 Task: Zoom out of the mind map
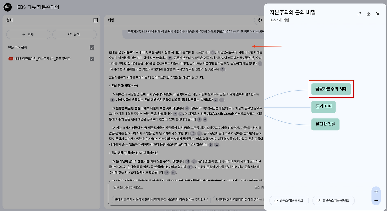pyautogui.click(x=376, y=201)
